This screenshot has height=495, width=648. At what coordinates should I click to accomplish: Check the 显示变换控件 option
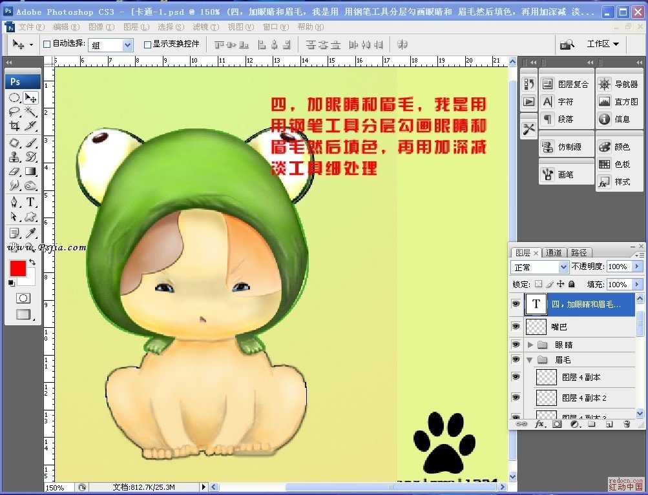[147, 45]
